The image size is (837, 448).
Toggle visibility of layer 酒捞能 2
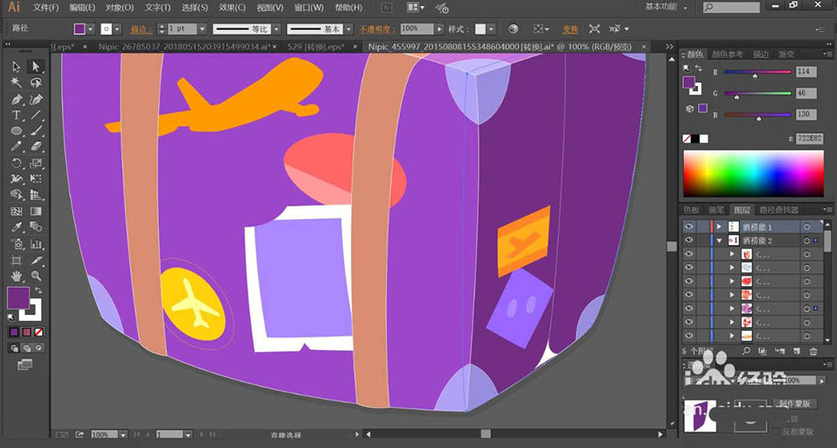coord(689,240)
